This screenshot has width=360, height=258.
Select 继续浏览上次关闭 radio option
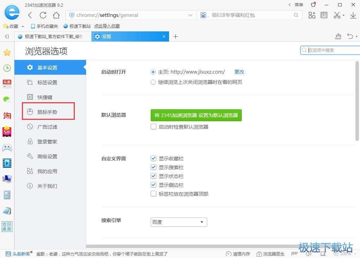[153, 82]
